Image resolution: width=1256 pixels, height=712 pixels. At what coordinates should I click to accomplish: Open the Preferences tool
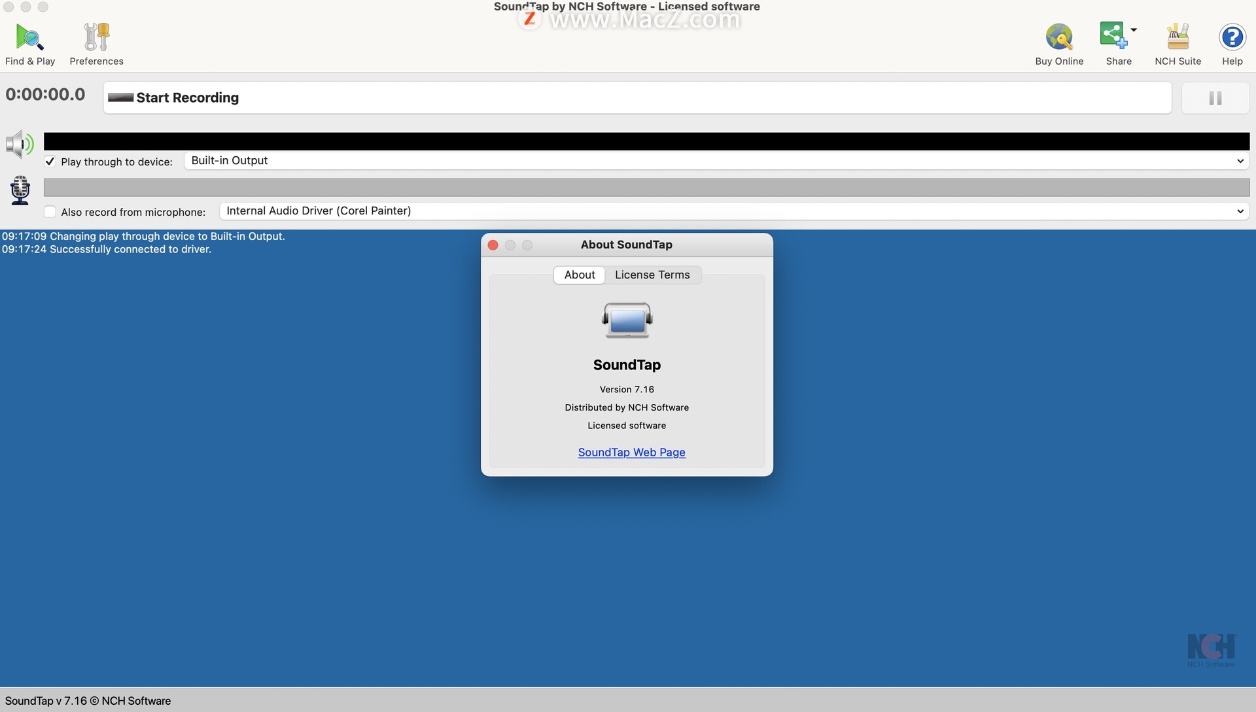pos(96,42)
